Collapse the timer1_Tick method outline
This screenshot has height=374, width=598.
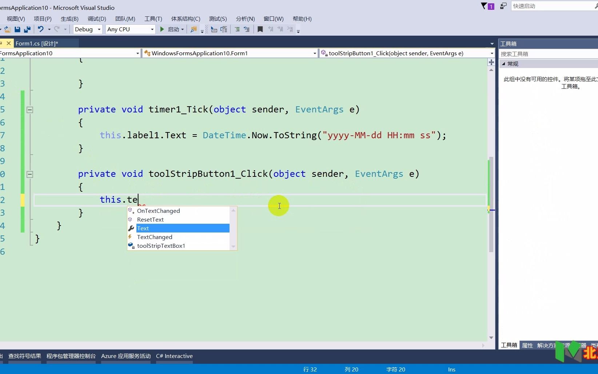click(30, 110)
